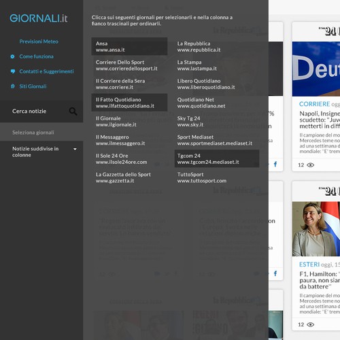Click the eye views icon on Napoli card
The image size is (340, 340).
click(x=310, y=165)
